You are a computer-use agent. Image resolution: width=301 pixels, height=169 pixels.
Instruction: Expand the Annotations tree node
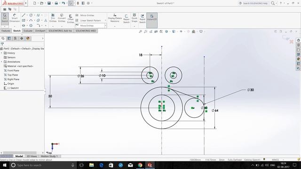2,61
